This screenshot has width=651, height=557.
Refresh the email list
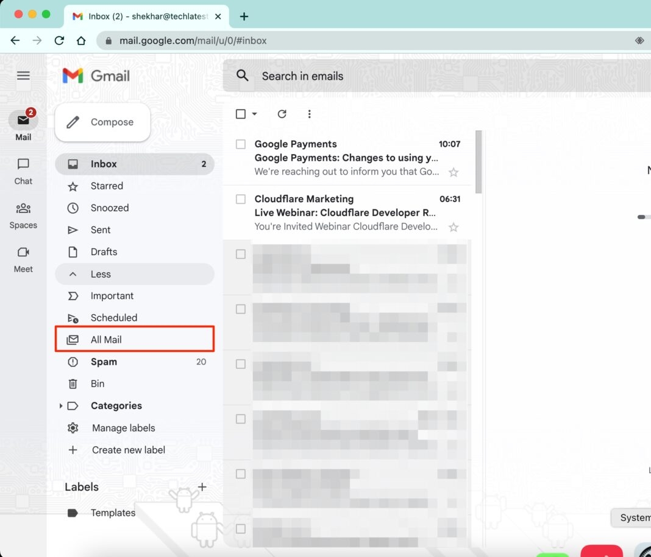point(282,114)
